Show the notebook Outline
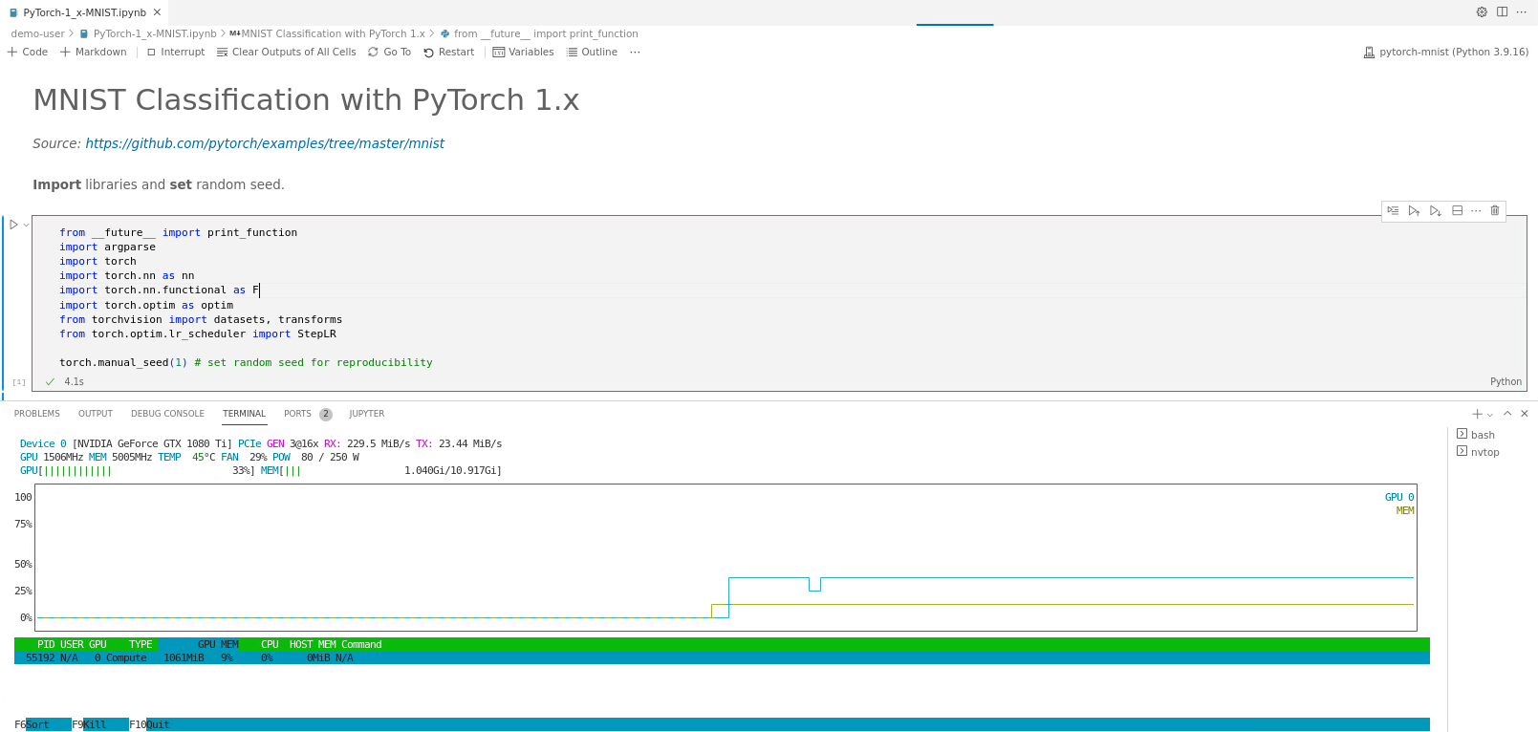Image resolution: width=1538 pixels, height=732 pixels. [592, 52]
